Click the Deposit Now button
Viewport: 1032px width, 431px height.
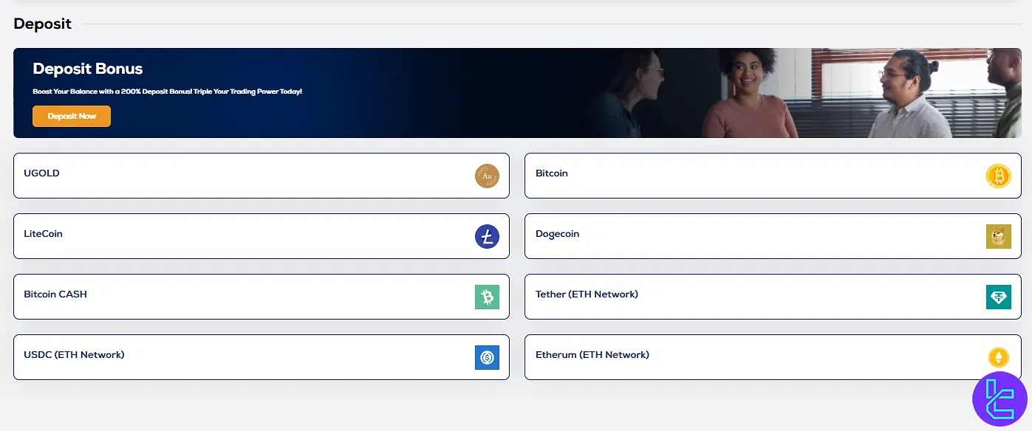[x=72, y=116]
